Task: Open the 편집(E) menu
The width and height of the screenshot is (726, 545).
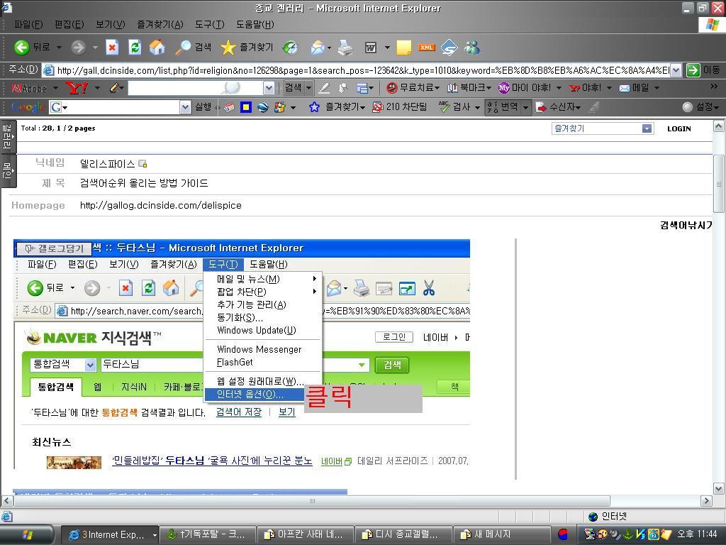Action: 69,25
